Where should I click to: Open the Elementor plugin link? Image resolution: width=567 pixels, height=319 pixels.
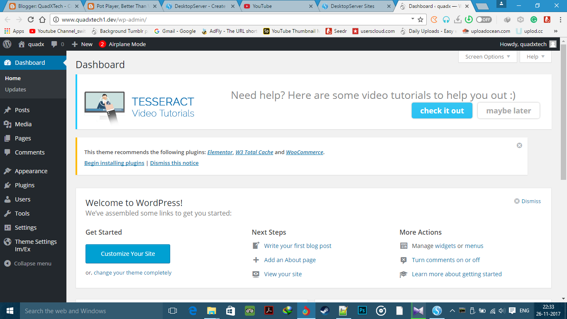[x=220, y=152]
